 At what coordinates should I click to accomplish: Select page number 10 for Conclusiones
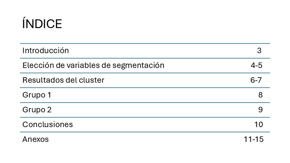(x=259, y=124)
